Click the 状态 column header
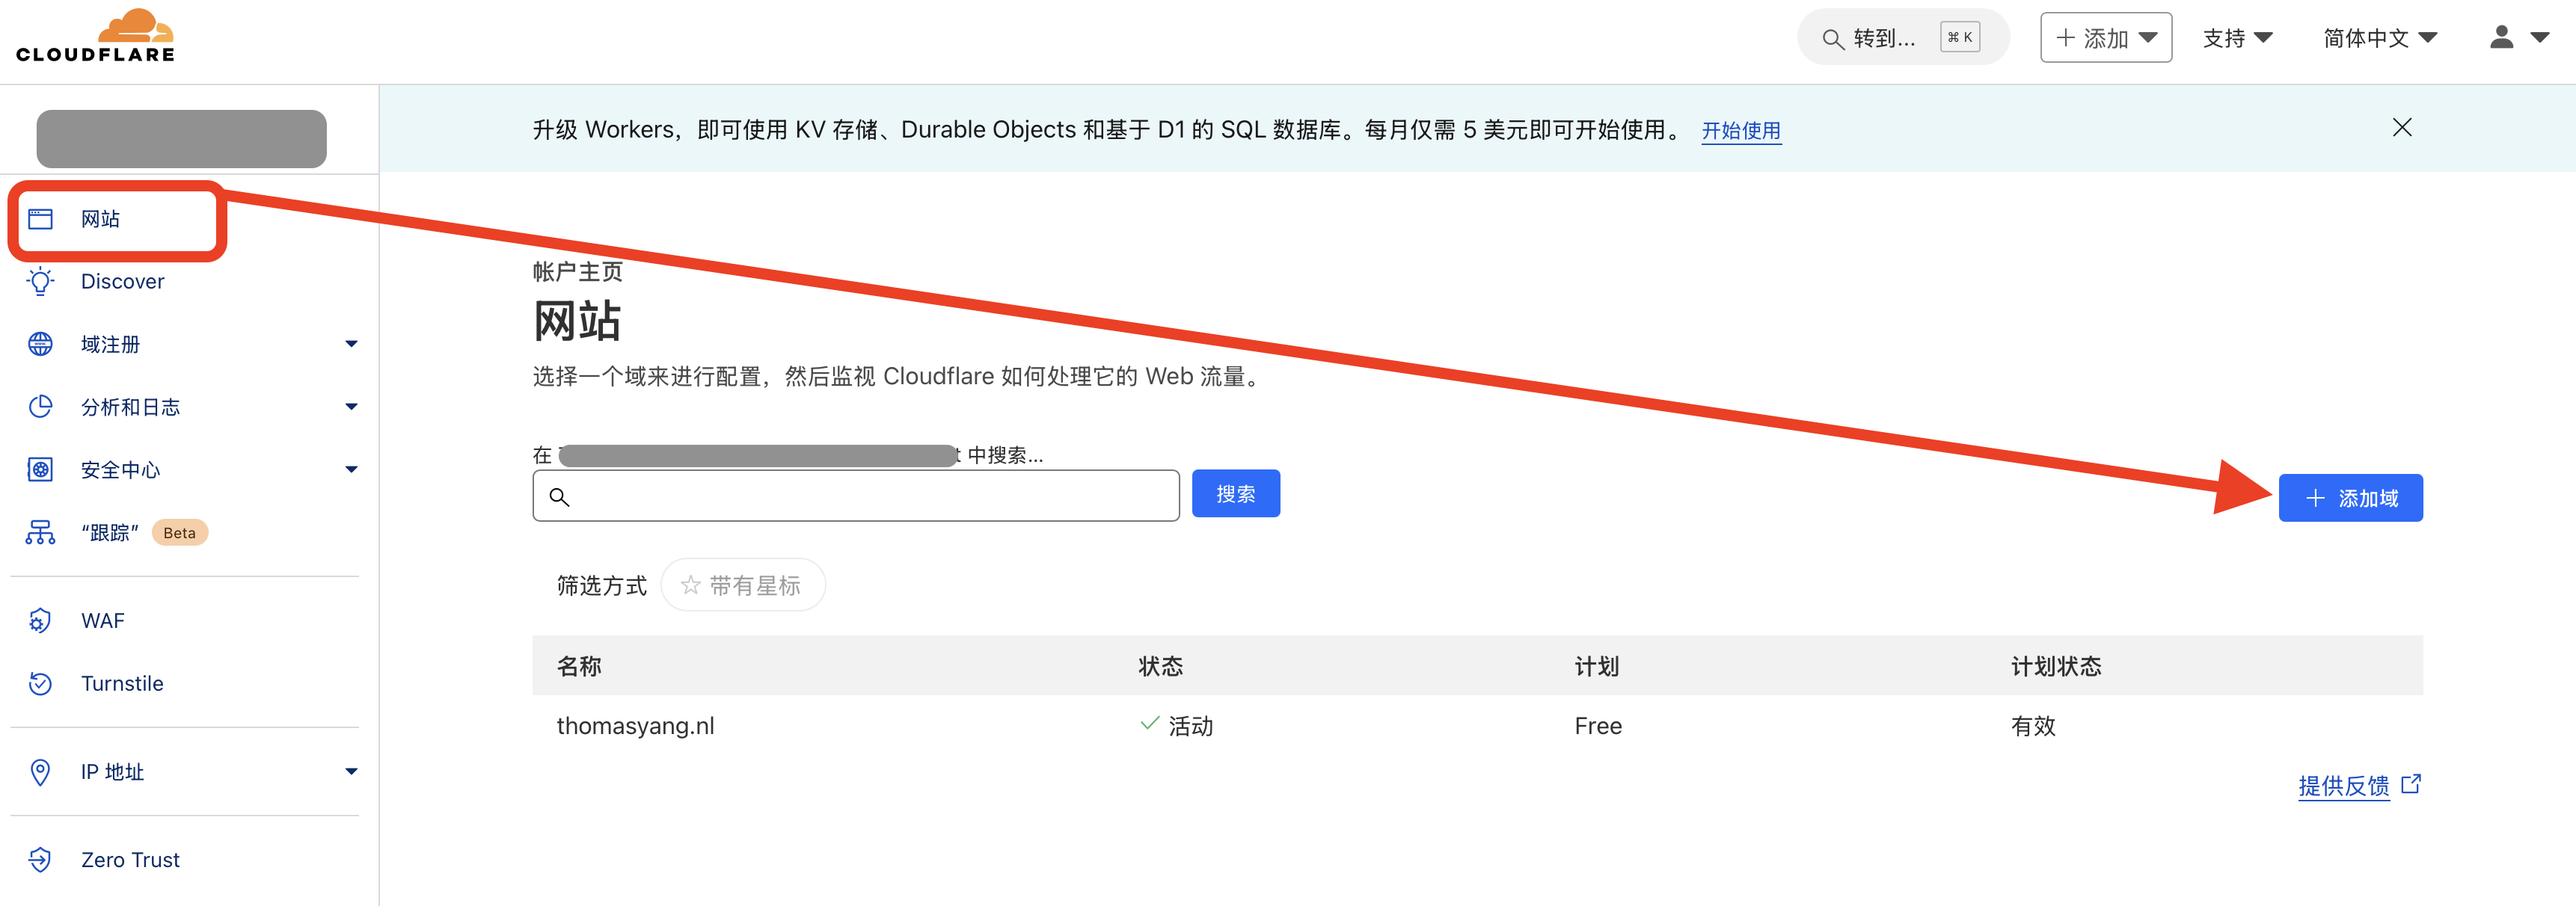The image size is (2576, 906). [1160, 666]
